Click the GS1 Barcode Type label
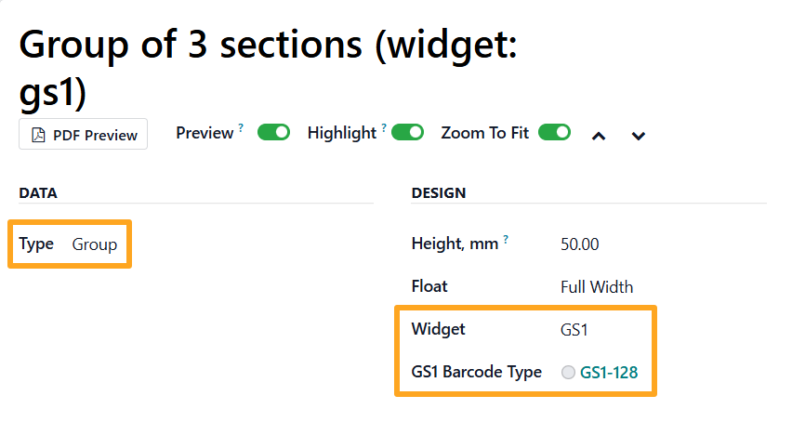This screenshot has width=792, height=422. click(x=476, y=372)
